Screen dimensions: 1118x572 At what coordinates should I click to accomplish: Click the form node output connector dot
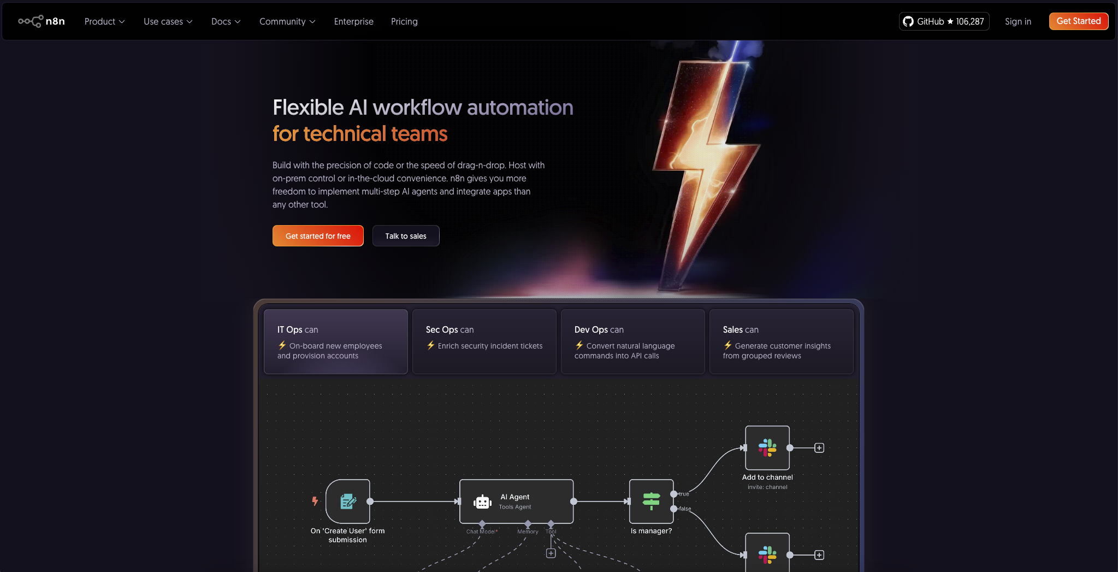tap(370, 501)
